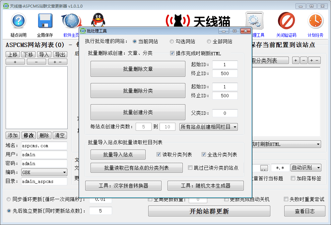Select 勾选网站 radio option
The image size is (331, 225).
172,41
